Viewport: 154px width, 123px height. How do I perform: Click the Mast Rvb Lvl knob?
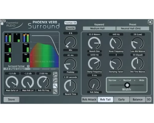tap(28, 82)
